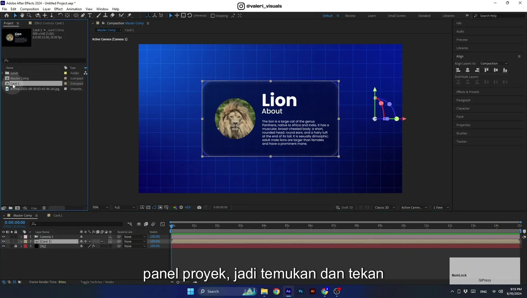Image resolution: width=527 pixels, height=298 pixels.
Task: Hide the Card 1 layer eye icon
Action: click(3, 242)
